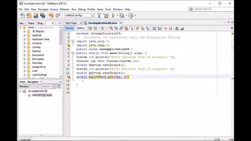Screen dimensions: 251x141
Task: Click the Build Project hammer icon
Action: click(99, 16)
